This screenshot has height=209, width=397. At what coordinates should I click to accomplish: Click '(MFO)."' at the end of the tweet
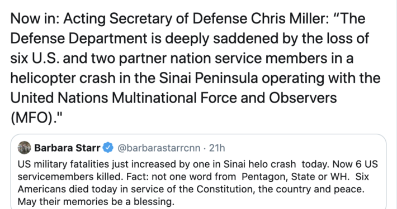point(36,118)
